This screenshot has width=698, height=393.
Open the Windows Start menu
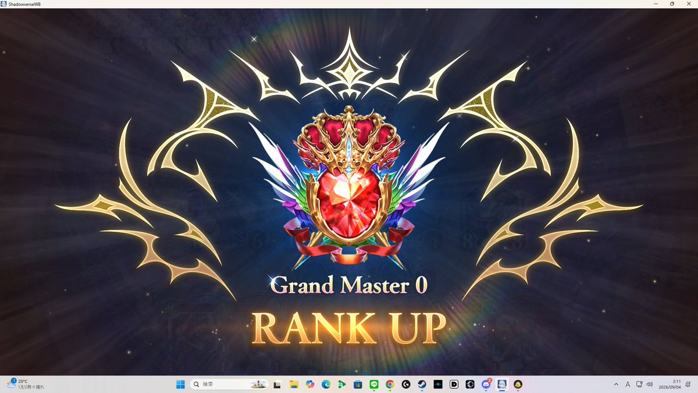point(180,384)
